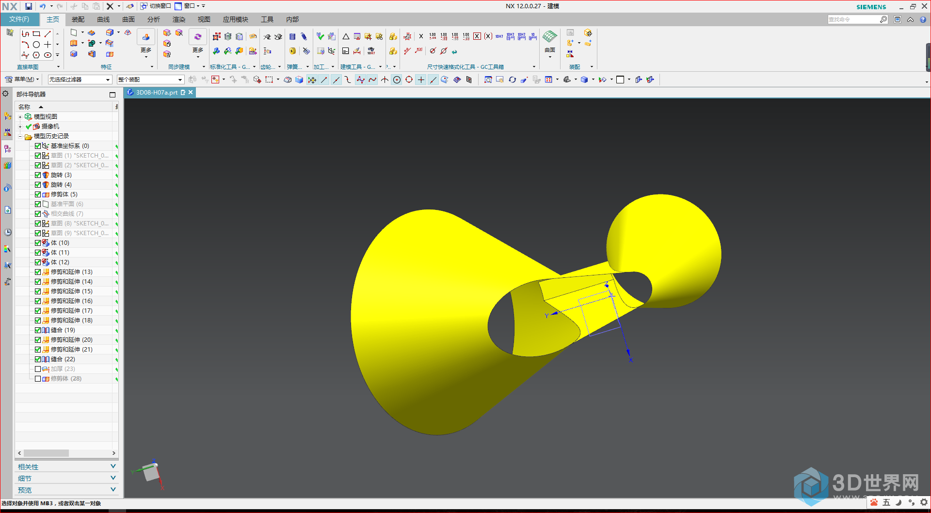Viewport: 931px width, 513px height.
Task: Click 更多 in the 特征 group
Action: [146, 52]
